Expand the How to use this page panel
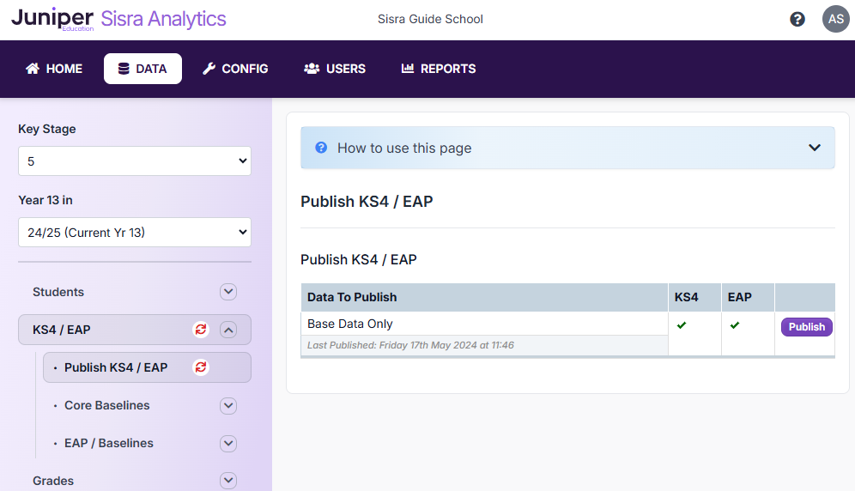The width and height of the screenshot is (855, 491). click(567, 148)
